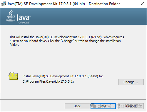The image size is (147, 112).
Task: Cancel the Java SE installation
Action: pos(131,106)
